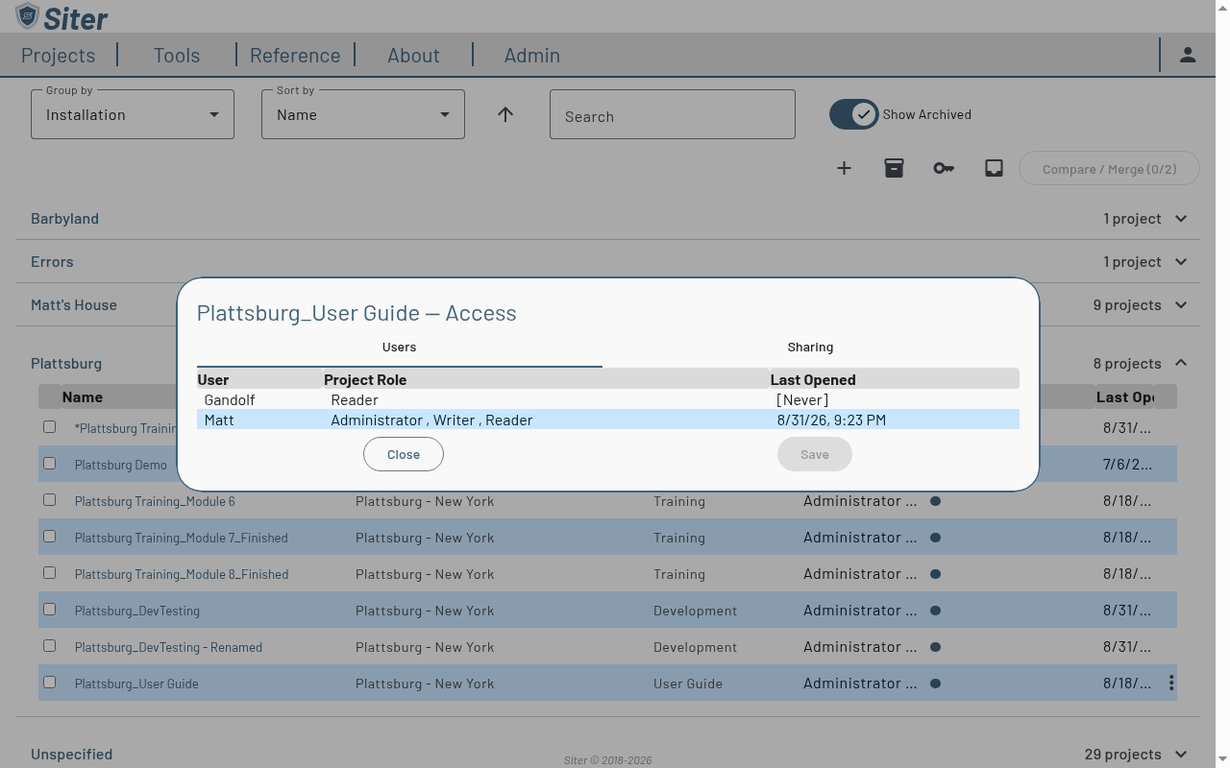Viewport: 1230px width, 768px height.
Task: Select the Matt user row
Action: (x=608, y=420)
